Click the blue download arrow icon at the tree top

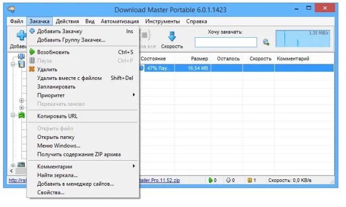click(x=21, y=56)
